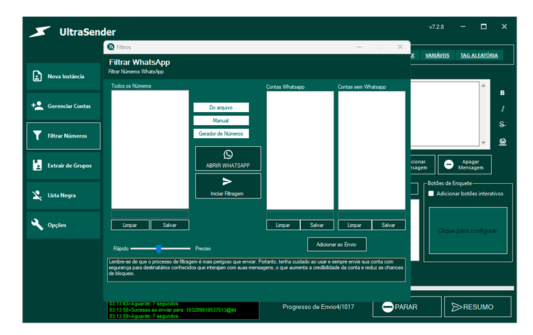Click Adicionar ao Envio button

coord(336,245)
